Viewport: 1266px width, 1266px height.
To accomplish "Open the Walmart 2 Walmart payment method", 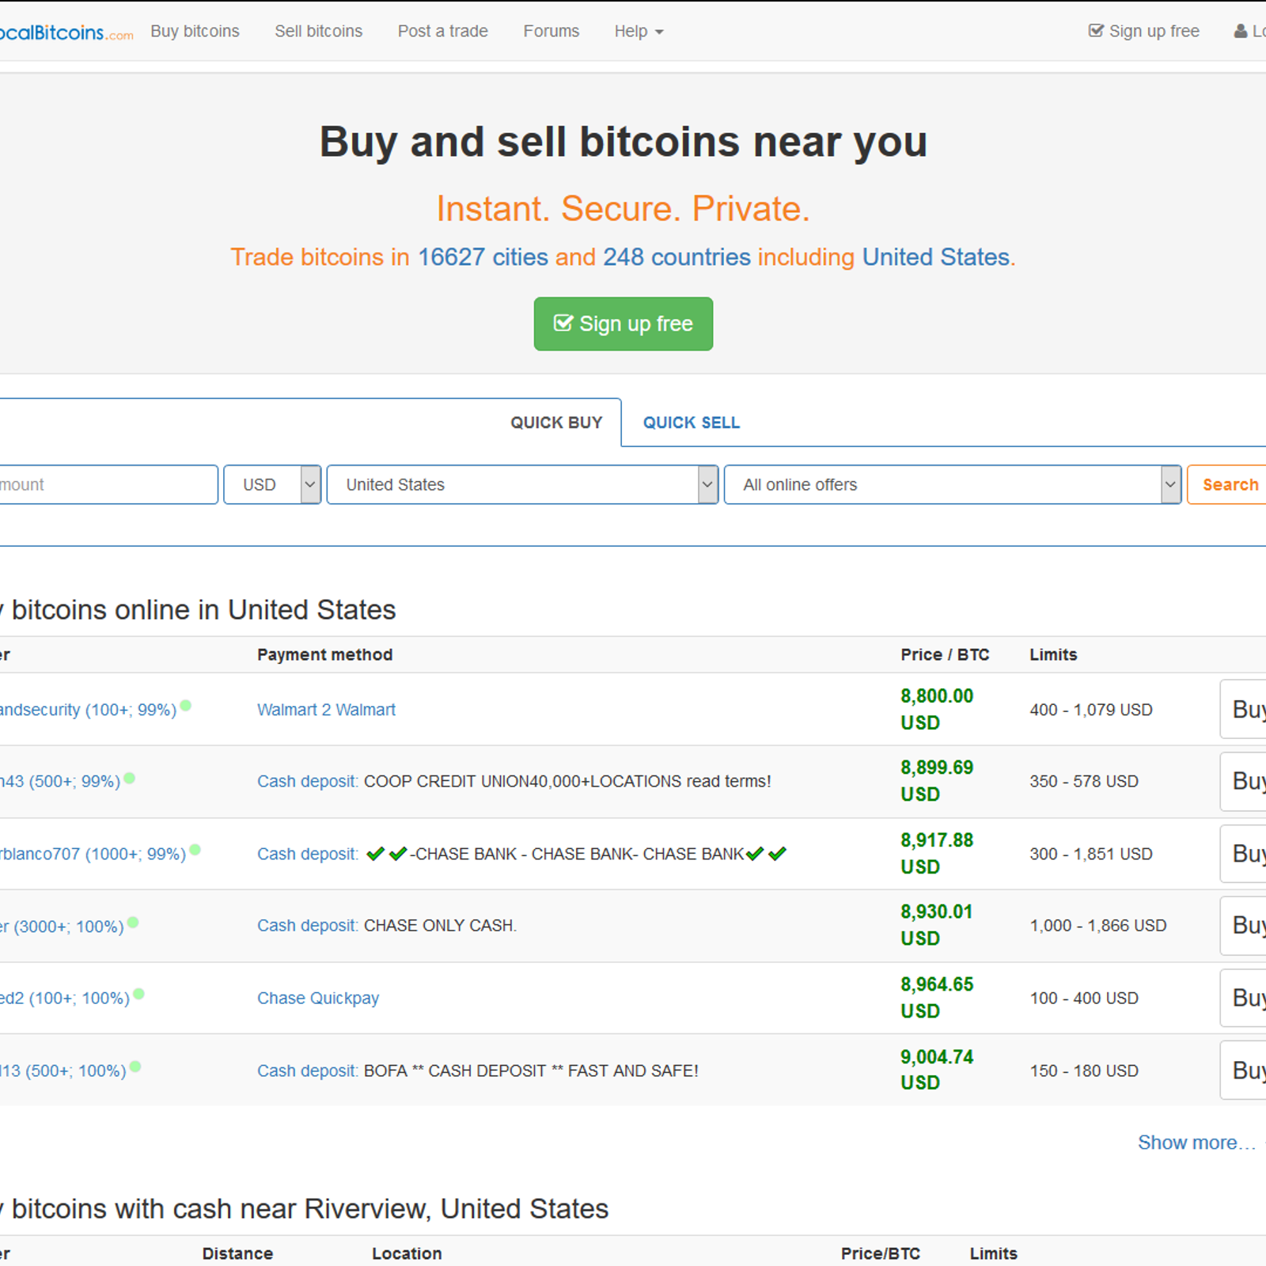I will pyautogui.click(x=326, y=710).
